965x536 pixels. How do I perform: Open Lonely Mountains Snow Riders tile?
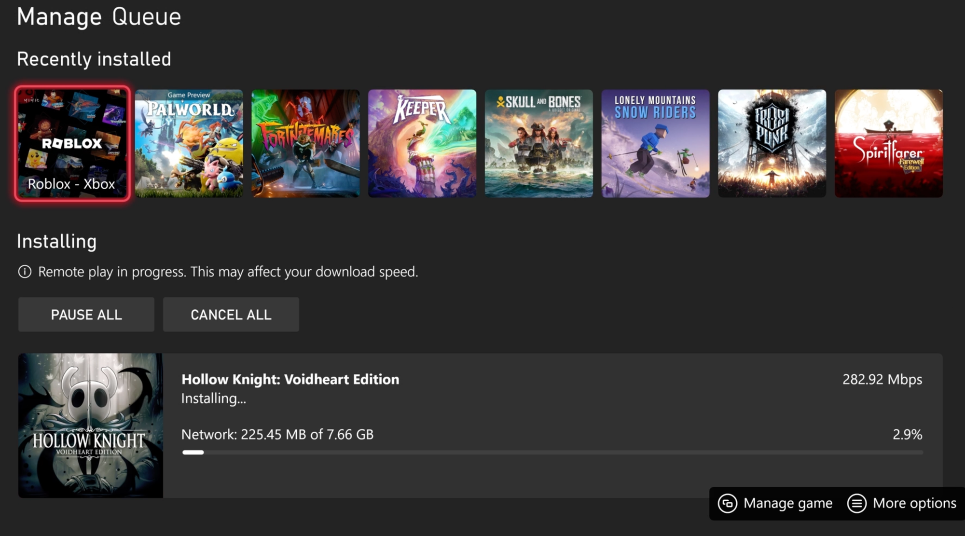[x=655, y=143]
